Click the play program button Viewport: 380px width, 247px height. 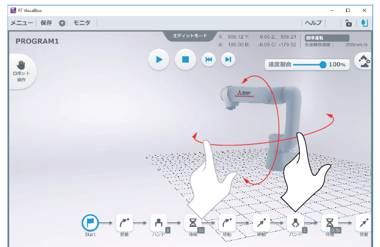(x=159, y=59)
